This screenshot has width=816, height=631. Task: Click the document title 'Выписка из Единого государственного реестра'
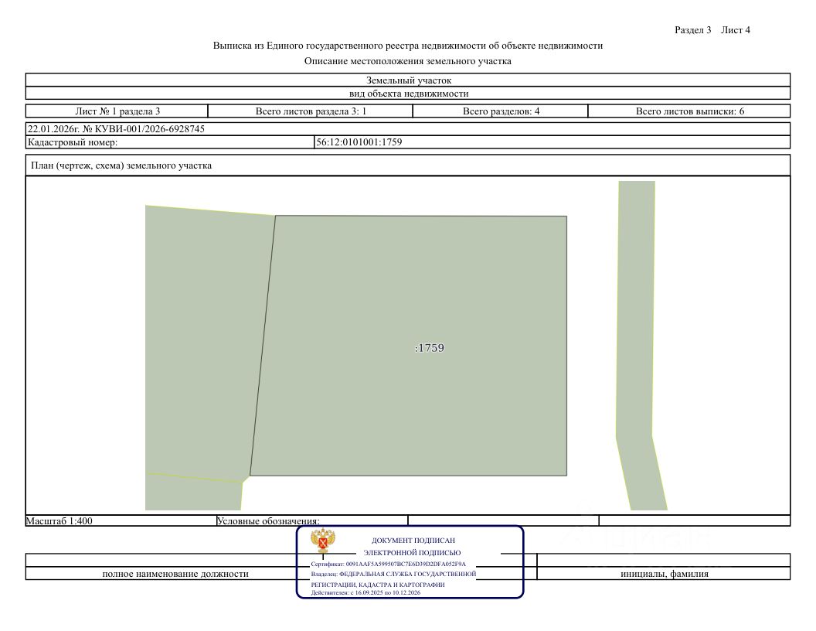click(408, 46)
